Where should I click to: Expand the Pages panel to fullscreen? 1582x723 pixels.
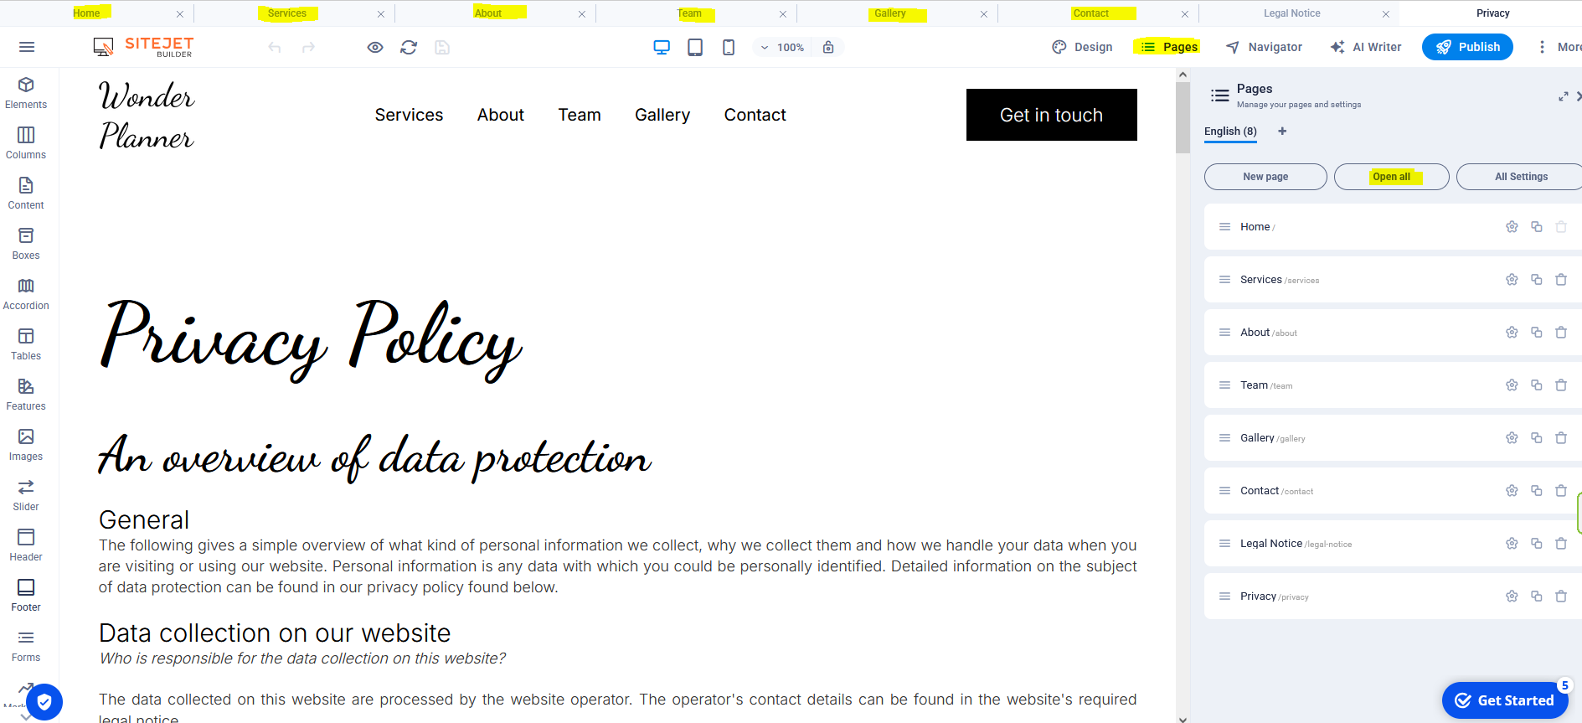click(x=1563, y=96)
